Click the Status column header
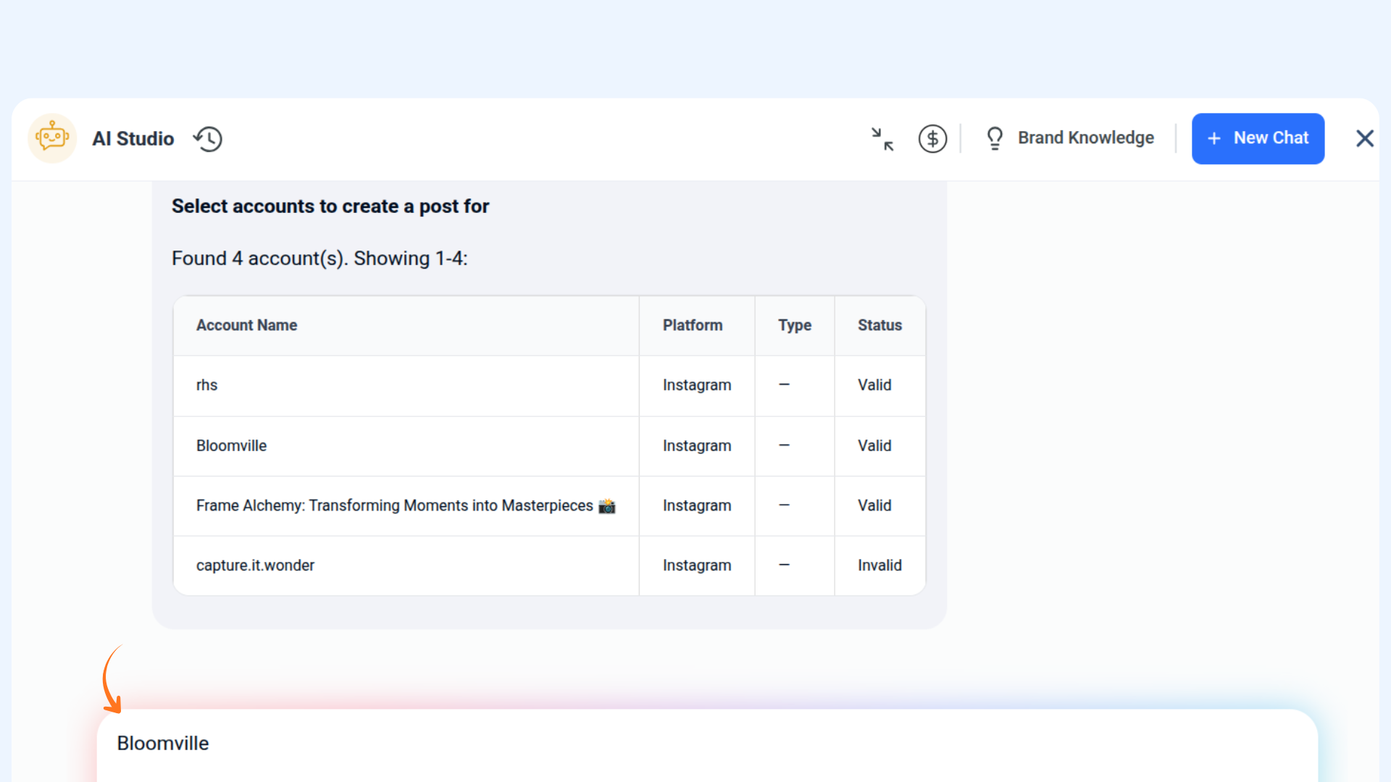1391x782 pixels. pyautogui.click(x=880, y=325)
